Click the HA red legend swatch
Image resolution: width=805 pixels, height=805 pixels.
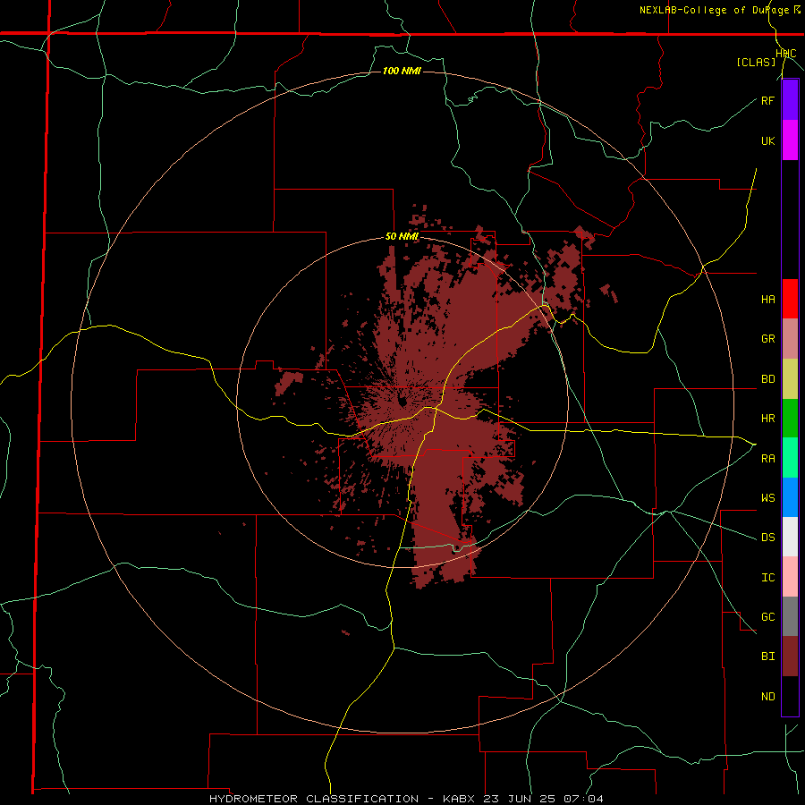tap(790, 299)
